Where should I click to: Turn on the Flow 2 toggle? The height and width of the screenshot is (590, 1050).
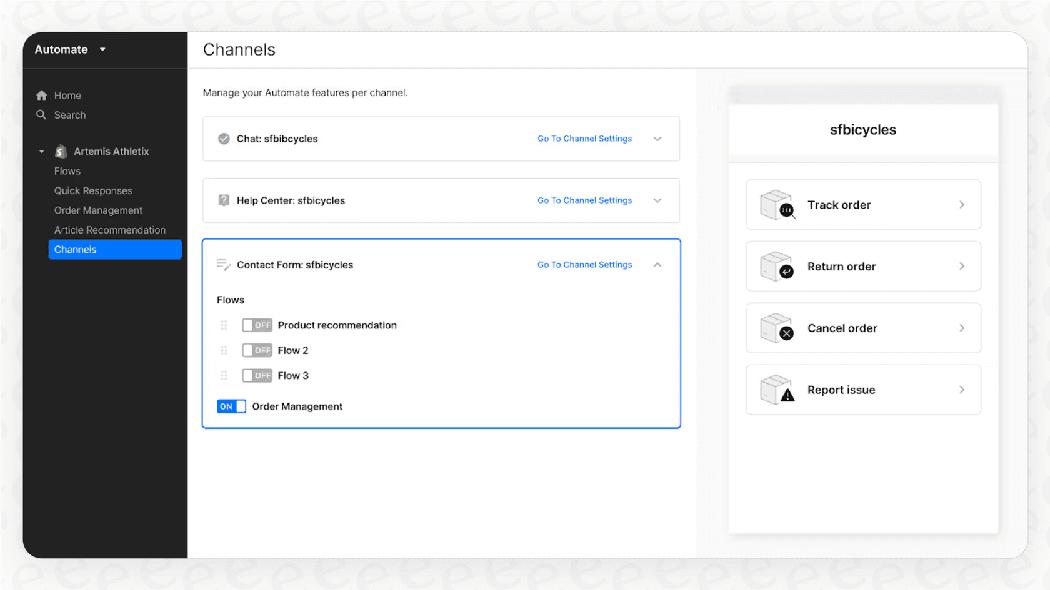click(x=257, y=350)
